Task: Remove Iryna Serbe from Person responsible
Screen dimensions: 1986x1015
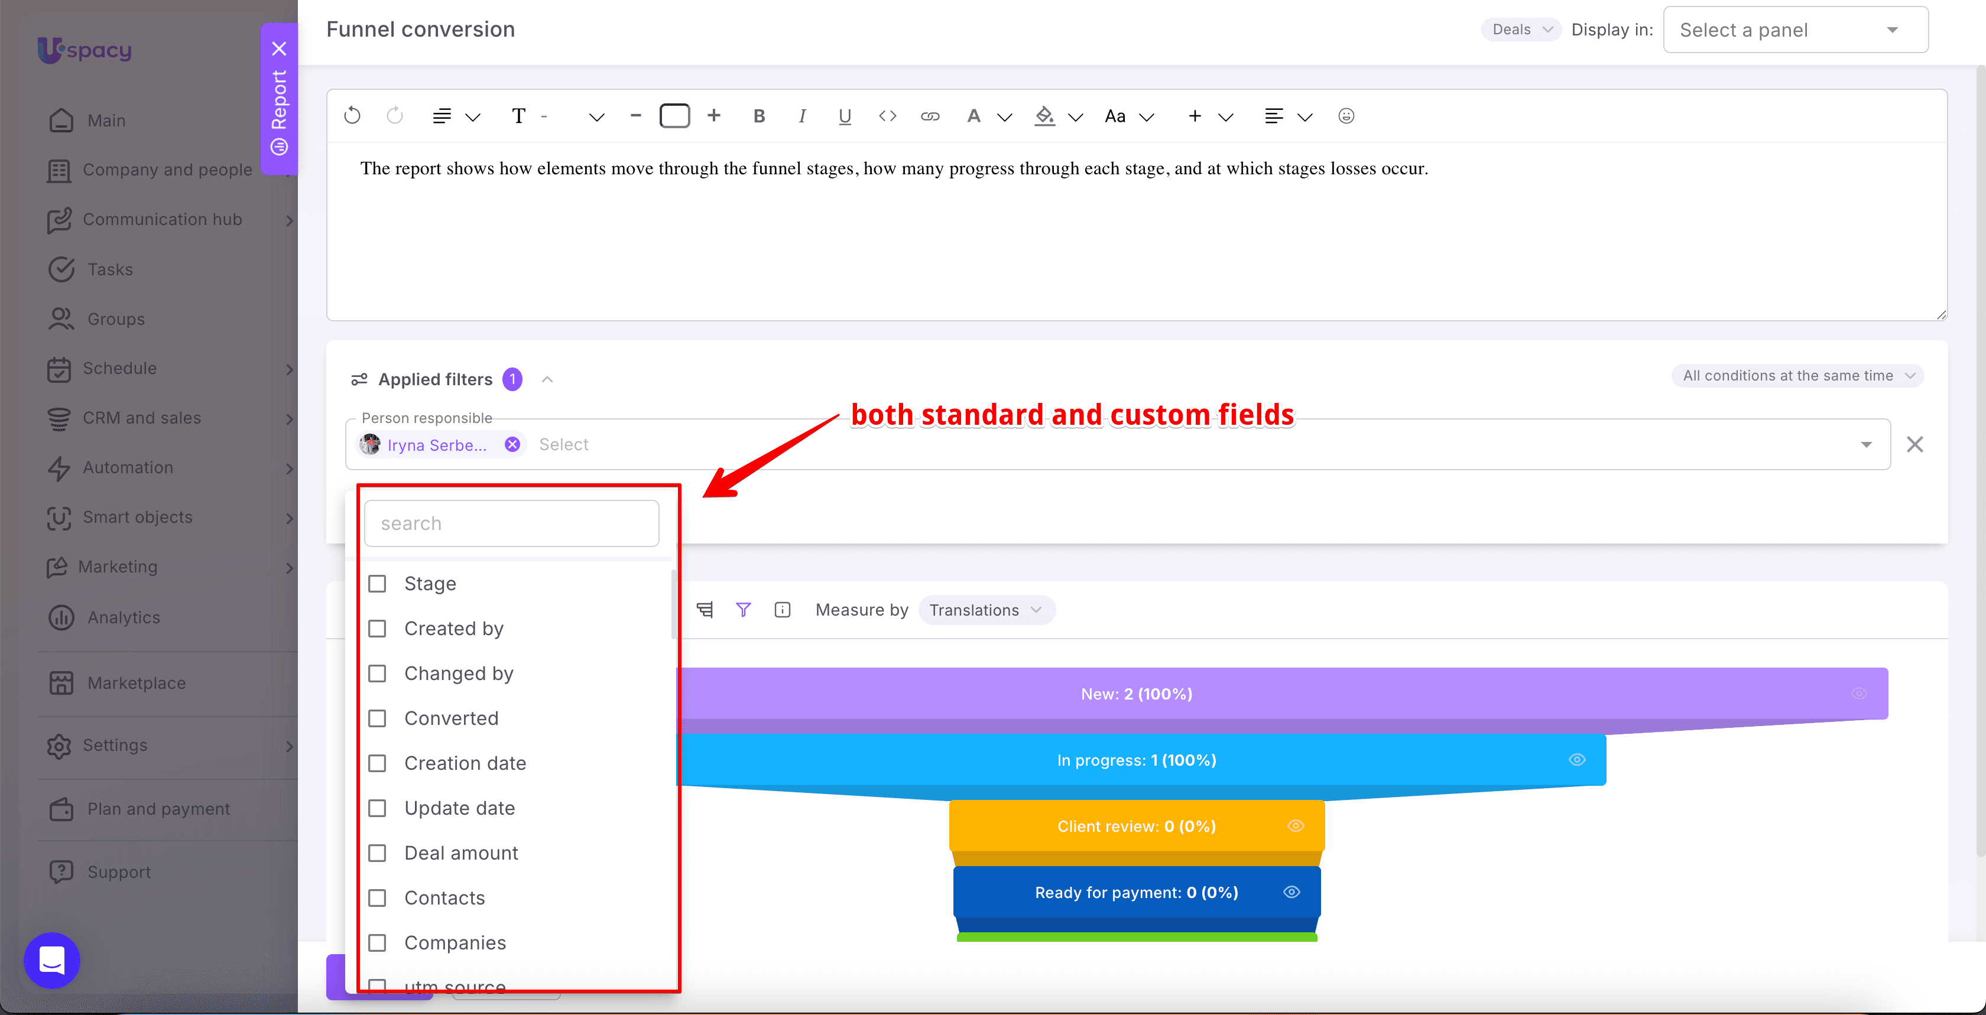Action: pyautogui.click(x=512, y=444)
